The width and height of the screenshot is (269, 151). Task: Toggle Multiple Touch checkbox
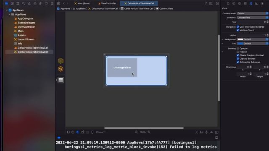coord(238,30)
